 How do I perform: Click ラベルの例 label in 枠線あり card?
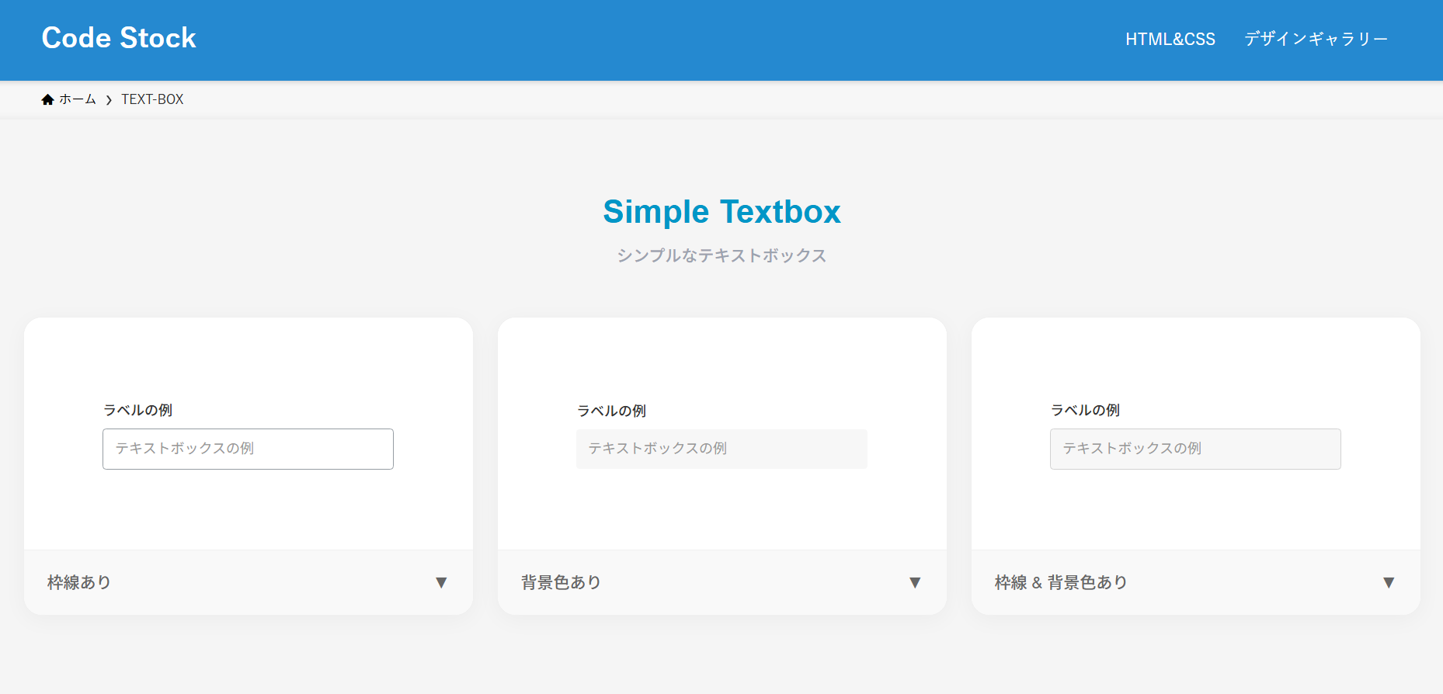click(x=137, y=410)
